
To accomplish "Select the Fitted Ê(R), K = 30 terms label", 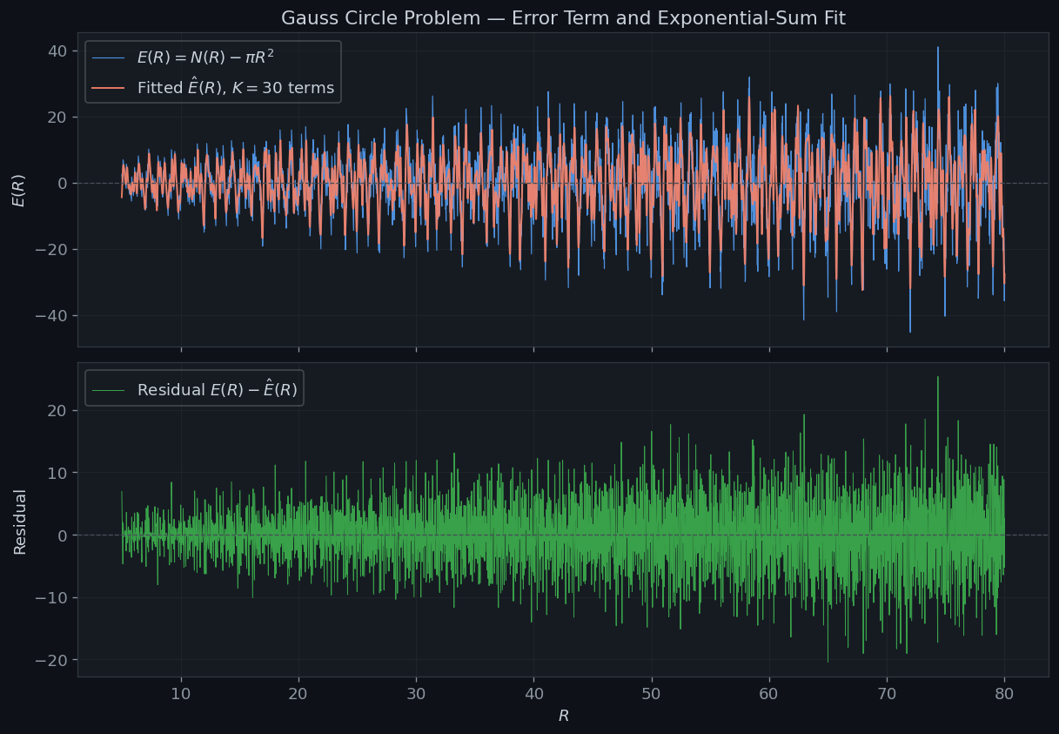I will (235, 88).
